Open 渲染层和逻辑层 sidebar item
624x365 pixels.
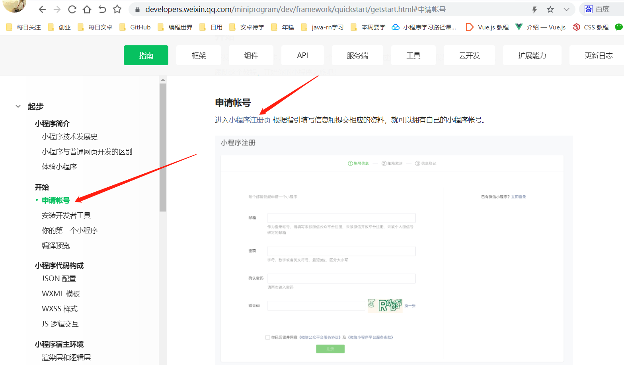coord(66,357)
